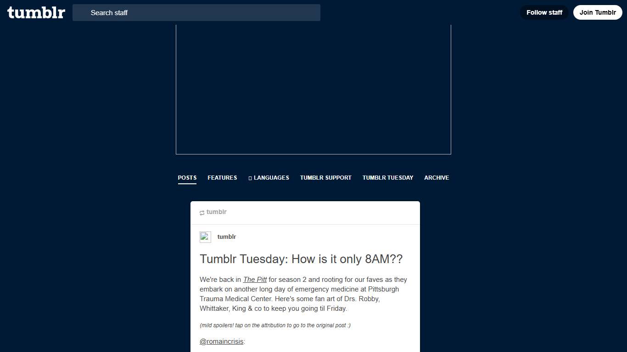Open 'The Pitt' link in the post

[255, 280]
